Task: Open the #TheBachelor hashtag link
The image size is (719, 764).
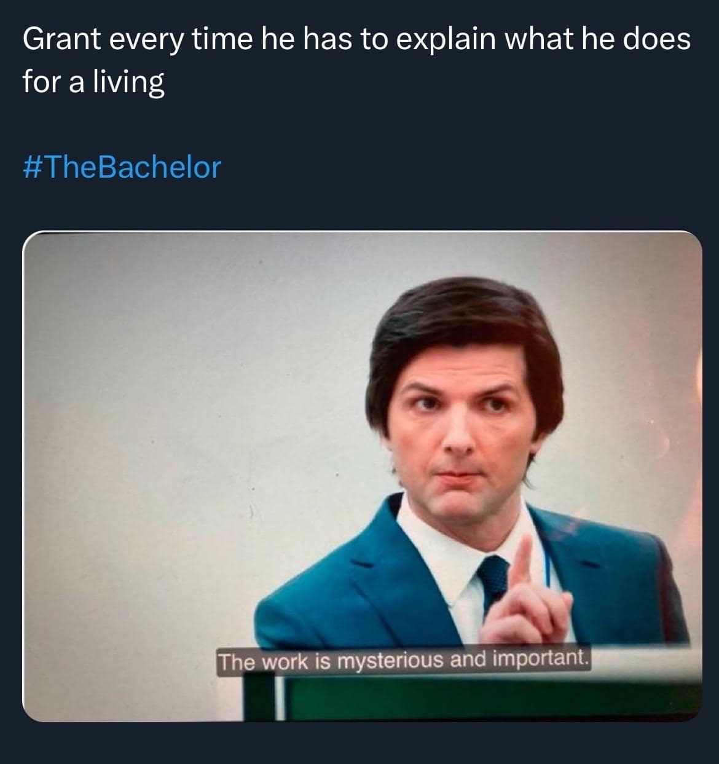Action: click(x=122, y=167)
